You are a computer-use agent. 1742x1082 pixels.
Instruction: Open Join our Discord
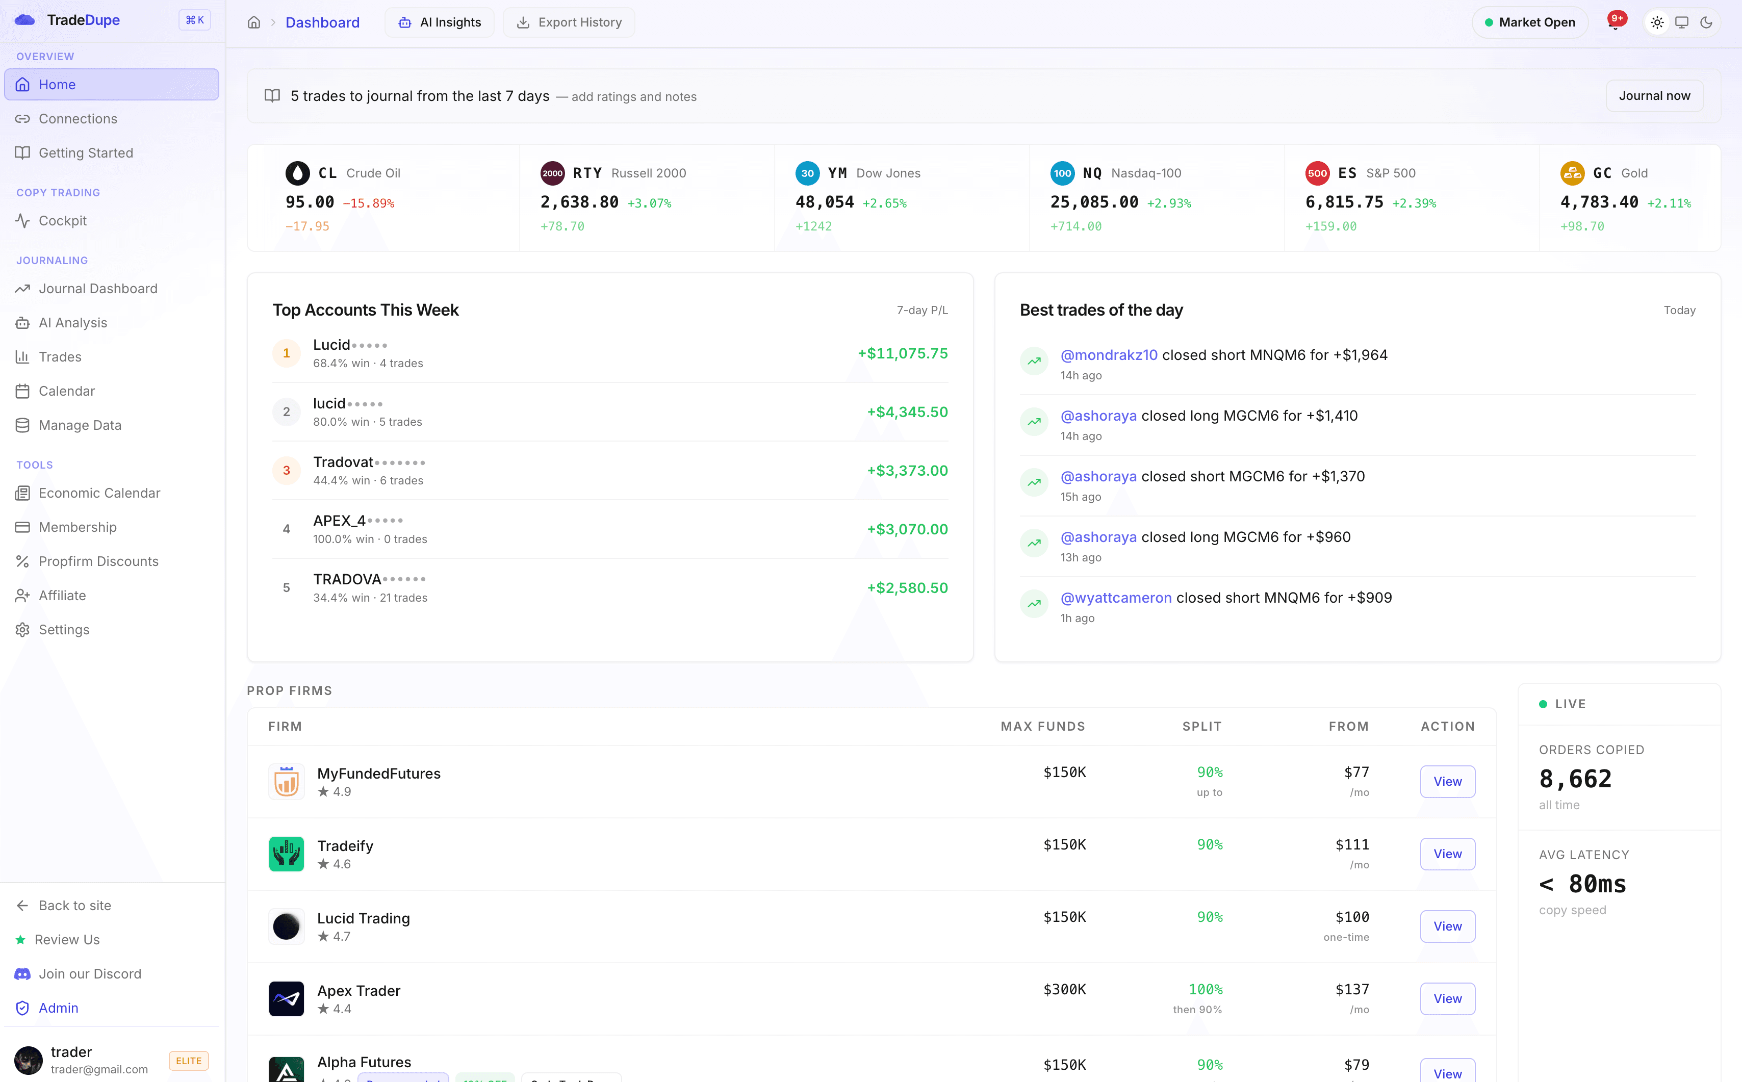[x=89, y=973]
